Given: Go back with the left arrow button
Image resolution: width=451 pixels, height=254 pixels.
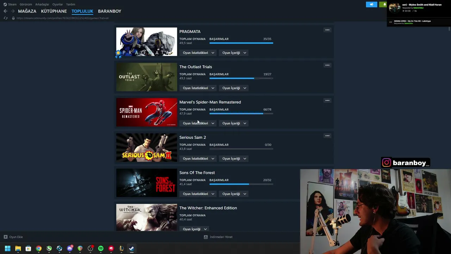Looking at the screenshot, I should coord(5,11).
